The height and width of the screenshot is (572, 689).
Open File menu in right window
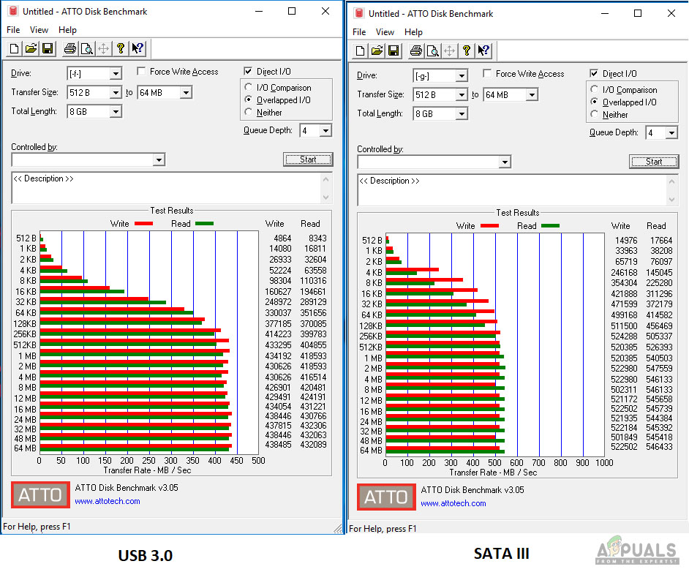pos(359,32)
